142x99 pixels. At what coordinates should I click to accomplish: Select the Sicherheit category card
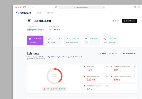[54, 40]
